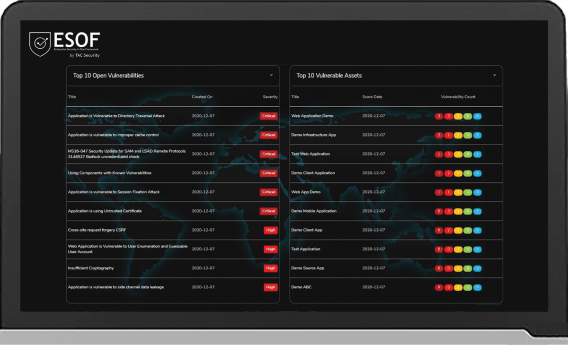
Task: Open Web App Demo asset
Action: click(306, 192)
